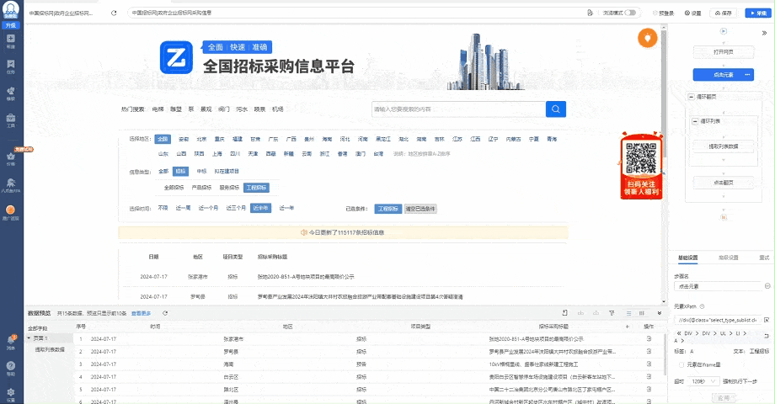Screen dimensions: 775x404
Task: Click the 升级 upgrade badge
Action: point(11,24)
